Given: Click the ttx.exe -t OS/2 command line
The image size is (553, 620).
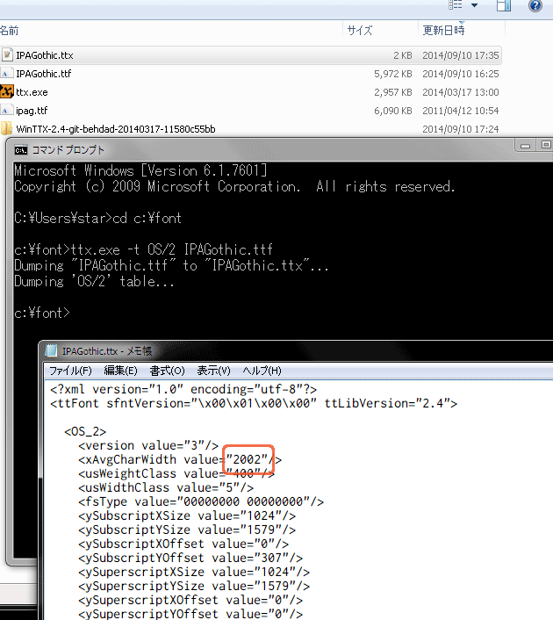Looking at the screenshot, I should click(143, 250).
